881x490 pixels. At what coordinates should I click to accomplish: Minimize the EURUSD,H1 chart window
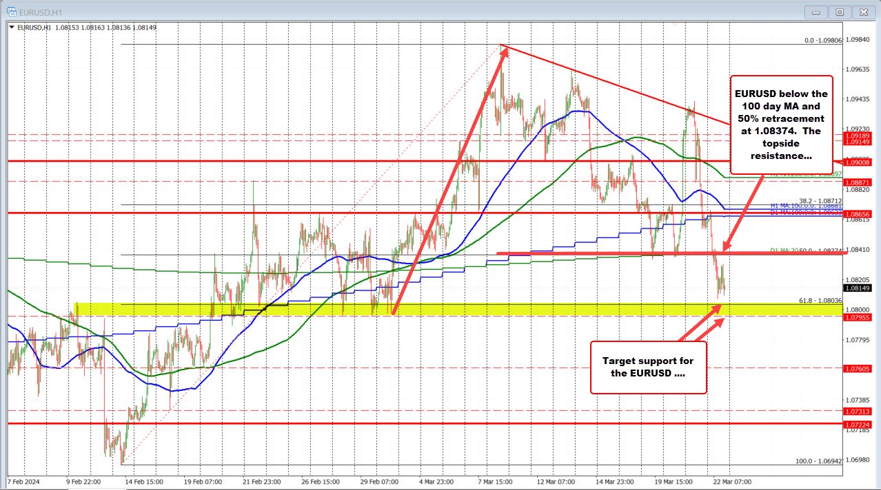(816, 12)
